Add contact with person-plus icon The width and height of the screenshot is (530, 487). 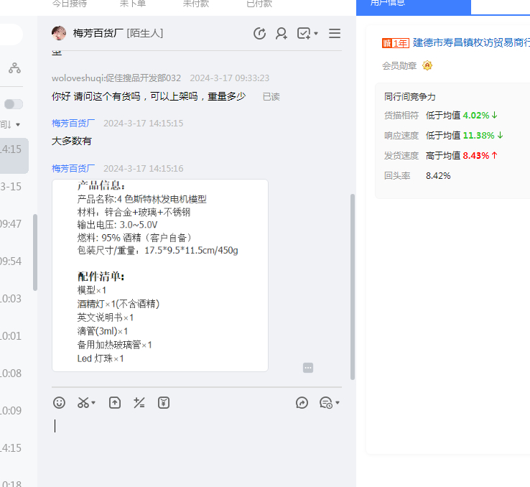(x=282, y=34)
